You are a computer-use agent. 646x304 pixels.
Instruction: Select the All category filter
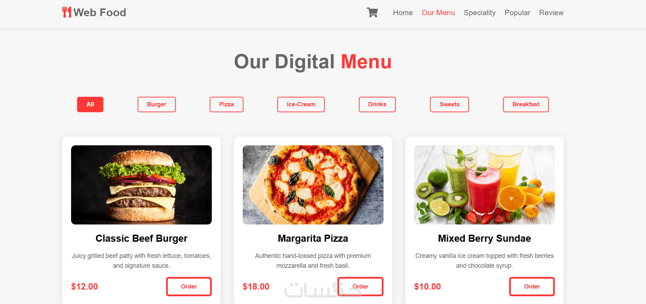click(90, 104)
